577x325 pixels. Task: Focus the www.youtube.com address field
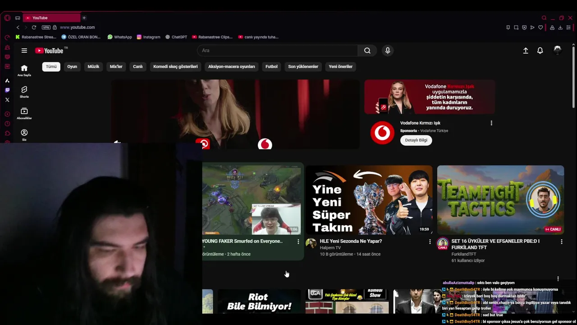pyautogui.click(x=77, y=28)
